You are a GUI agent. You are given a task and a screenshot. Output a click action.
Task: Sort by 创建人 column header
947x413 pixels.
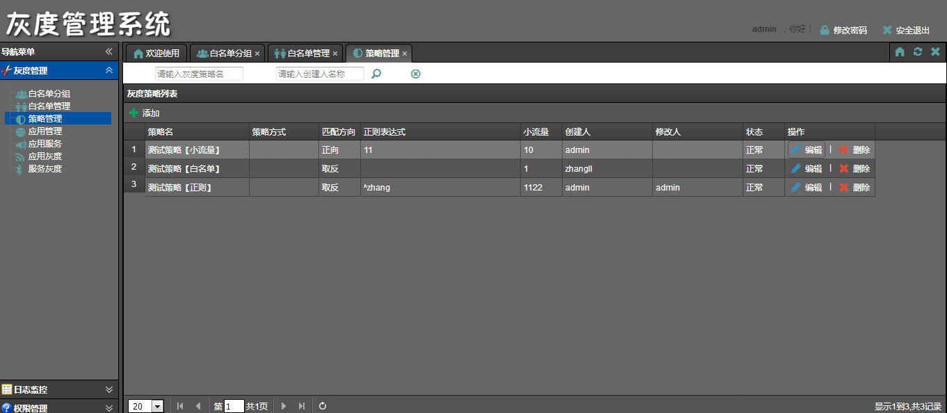point(608,131)
